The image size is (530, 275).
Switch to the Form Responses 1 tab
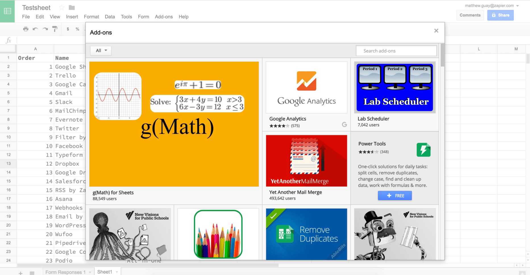tap(65, 271)
